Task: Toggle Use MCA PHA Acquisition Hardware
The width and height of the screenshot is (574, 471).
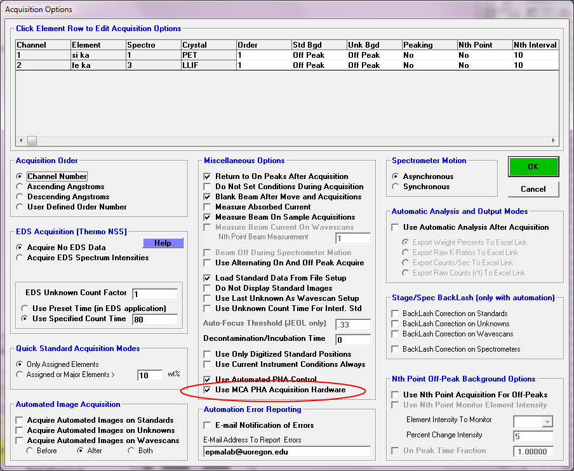Action: (207, 390)
